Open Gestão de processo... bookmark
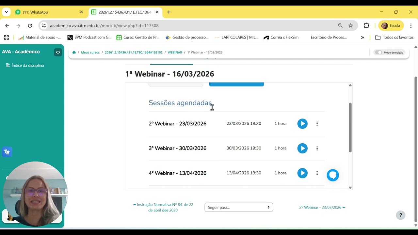 tap(187, 37)
